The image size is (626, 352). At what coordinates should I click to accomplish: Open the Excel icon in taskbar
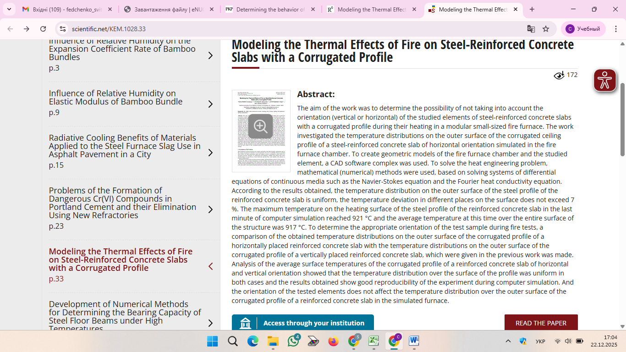(x=373, y=341)
